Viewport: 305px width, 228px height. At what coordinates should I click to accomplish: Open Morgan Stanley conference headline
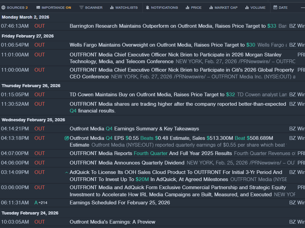175,58
